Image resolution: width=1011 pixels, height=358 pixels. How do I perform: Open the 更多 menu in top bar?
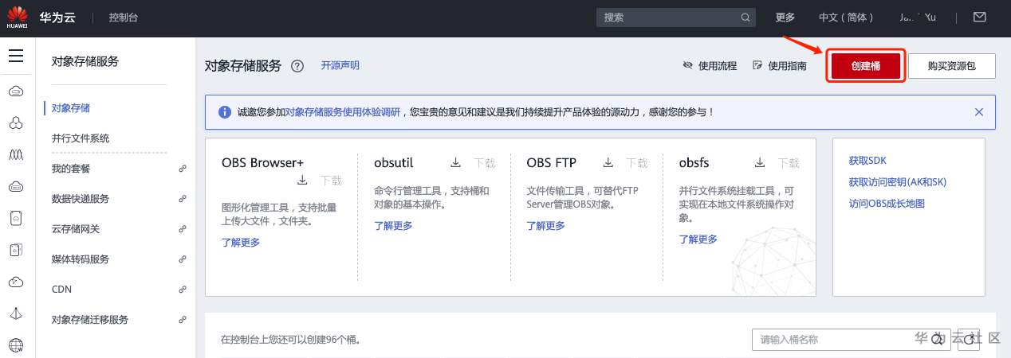coord(785,18)
